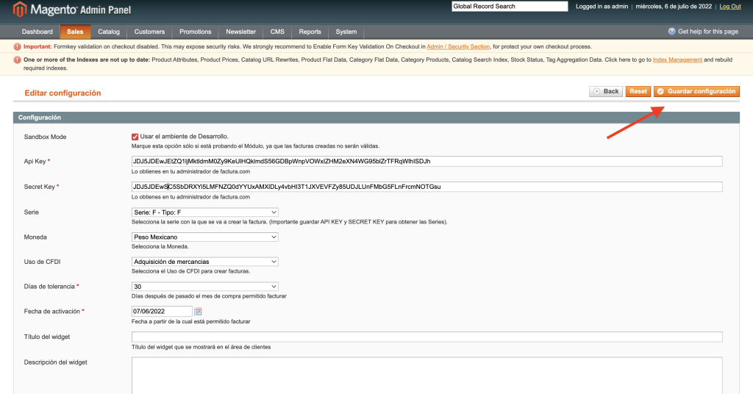753x394 pixels.
Task: Click into the Api Key input field
Action: tap(427, 161)
